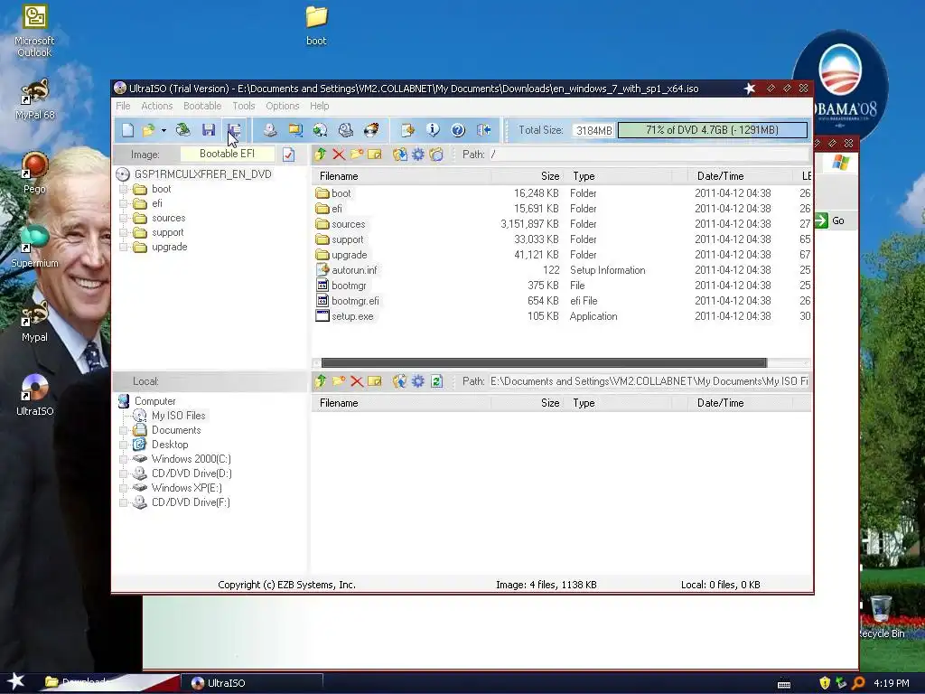Image resolution: width=925 pixels, height=694 pixels.
Task: Sort image list by Date/Time column header
Action: (740, 176)
